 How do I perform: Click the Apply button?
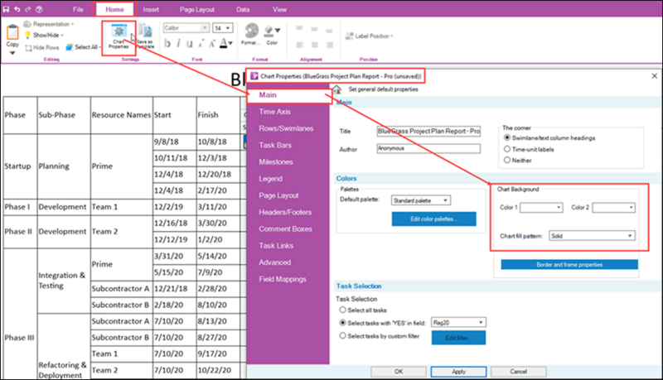click(x=459, y=372)
